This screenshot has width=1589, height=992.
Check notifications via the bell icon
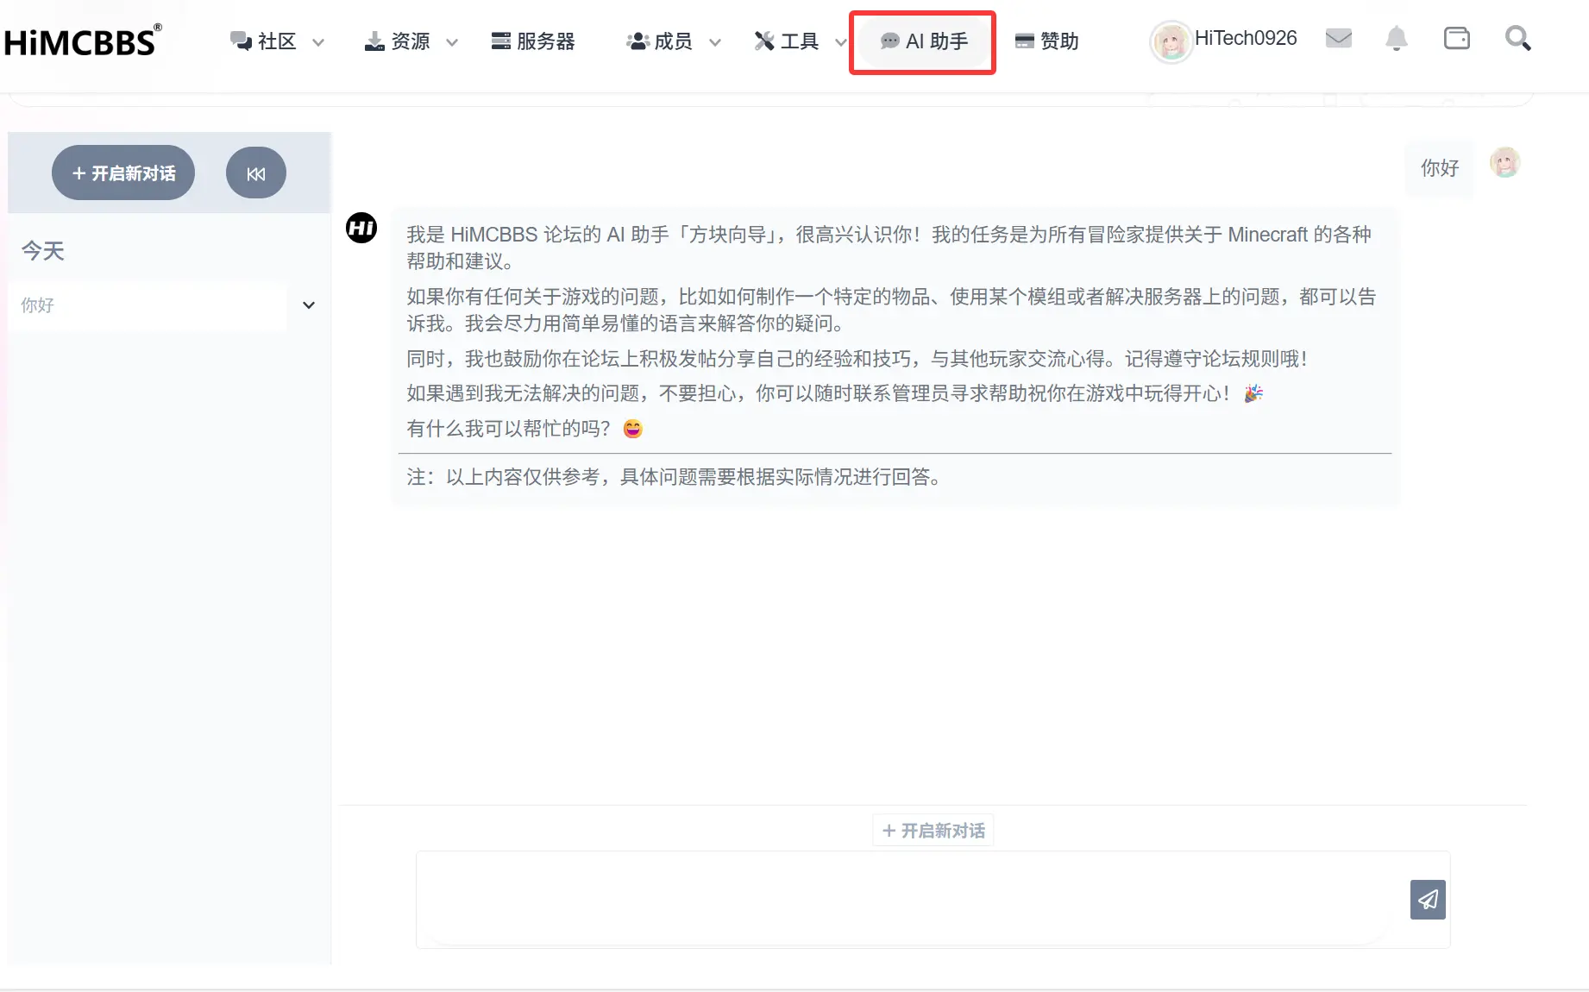pyautogui.click(x=1397, y=38)
